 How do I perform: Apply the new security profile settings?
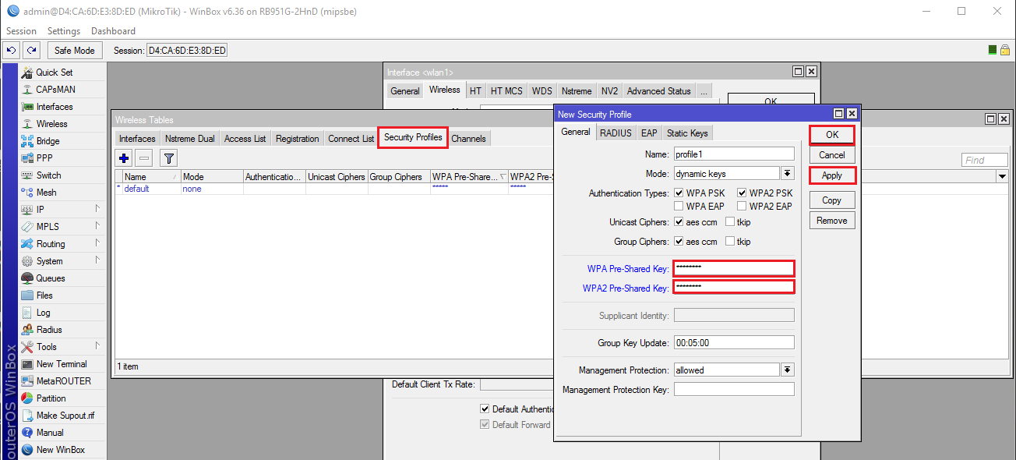coord(831,175)
